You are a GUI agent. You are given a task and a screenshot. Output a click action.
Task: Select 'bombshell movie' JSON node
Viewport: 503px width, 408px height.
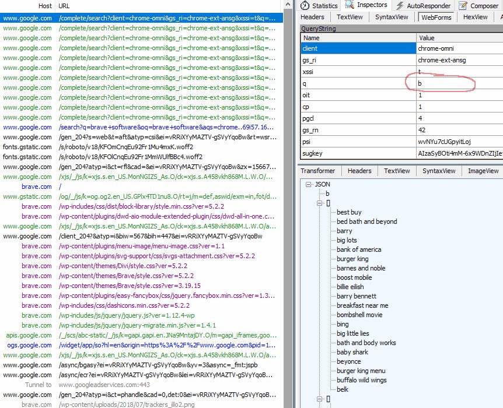pyautogui.click(x=359, y=315)
